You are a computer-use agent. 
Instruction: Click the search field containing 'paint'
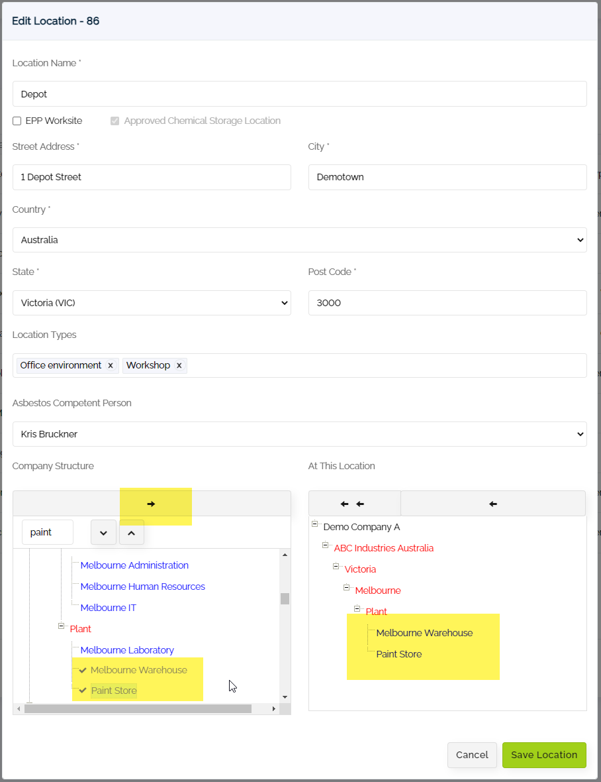[47, 532]
